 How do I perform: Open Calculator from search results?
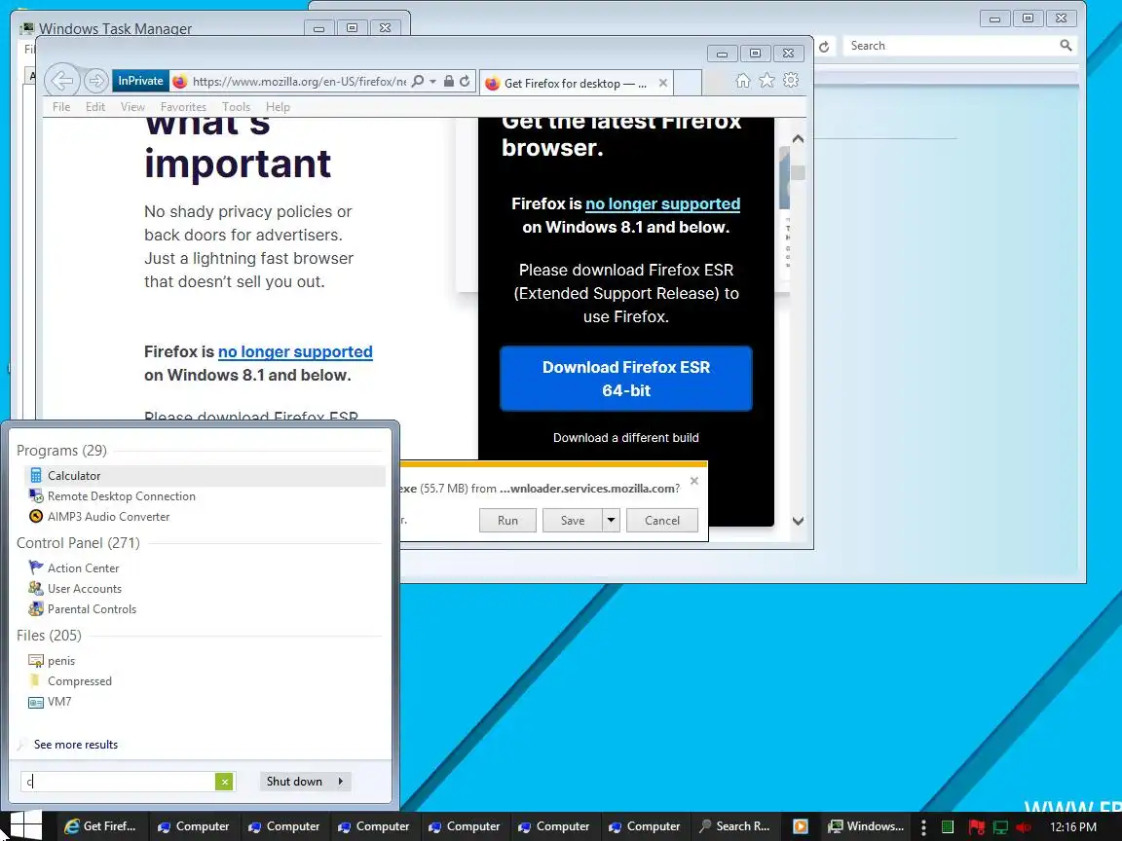click(205, 476)
